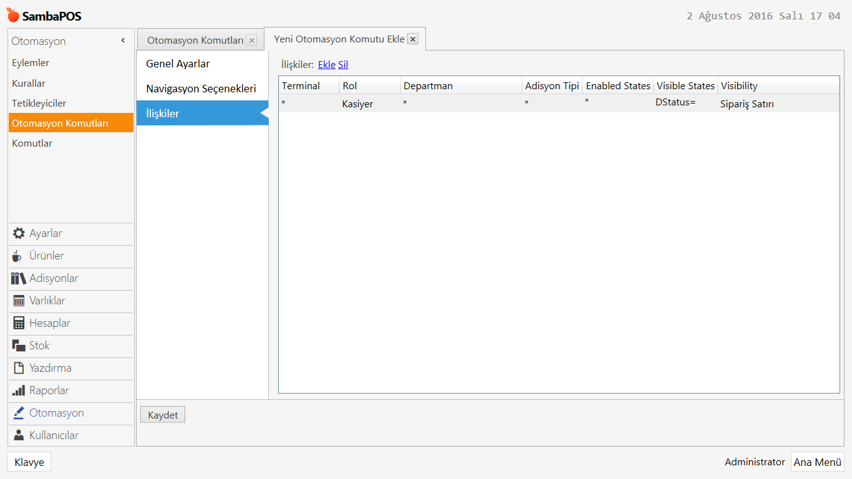Open Komutlar in the sidebar
Screen dimensions: 852x479
coord(71,143)
